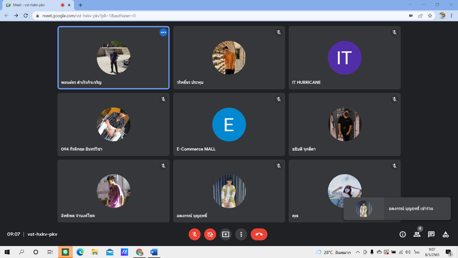Open Microsoft Word from the taskbar

click(154, 252)
